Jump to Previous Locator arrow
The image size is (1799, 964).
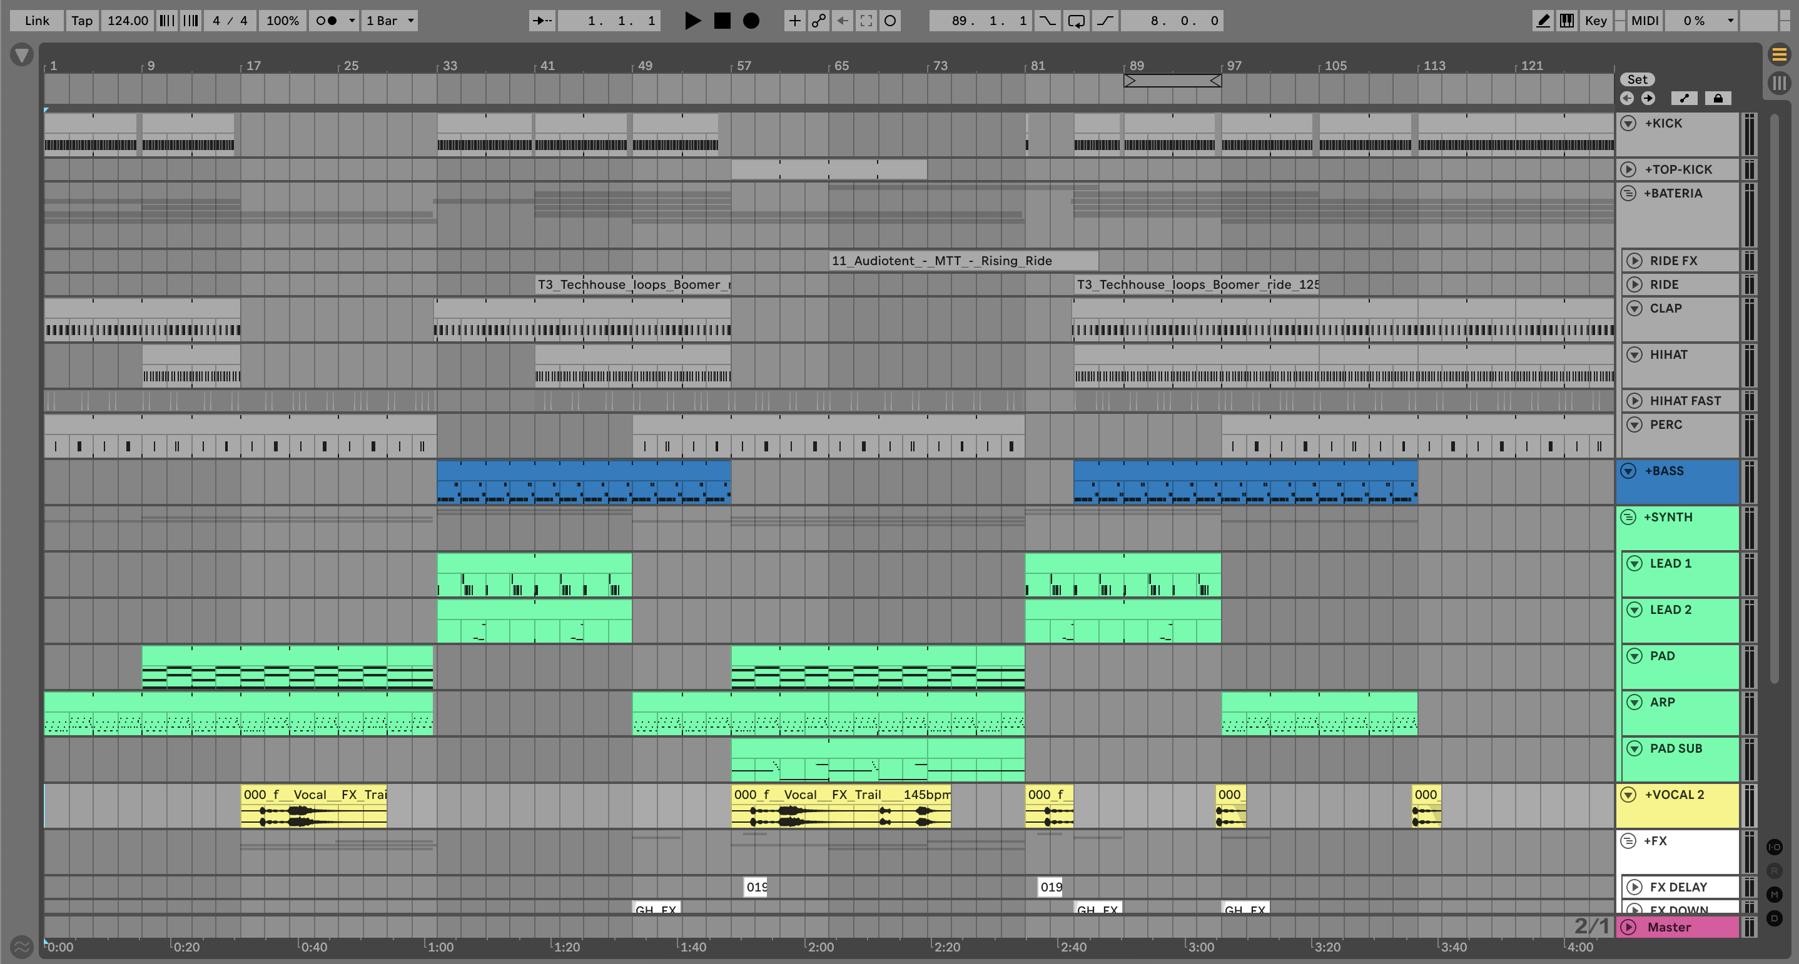(1627, 98)
